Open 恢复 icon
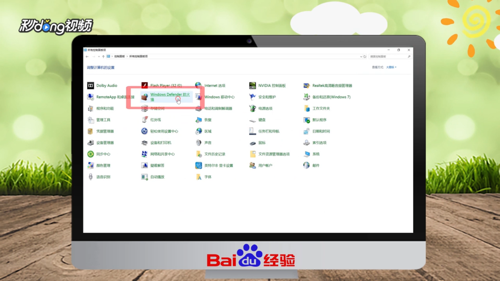Screen dimensions: 500x281 pyautogui.click(x=198, y=120)
